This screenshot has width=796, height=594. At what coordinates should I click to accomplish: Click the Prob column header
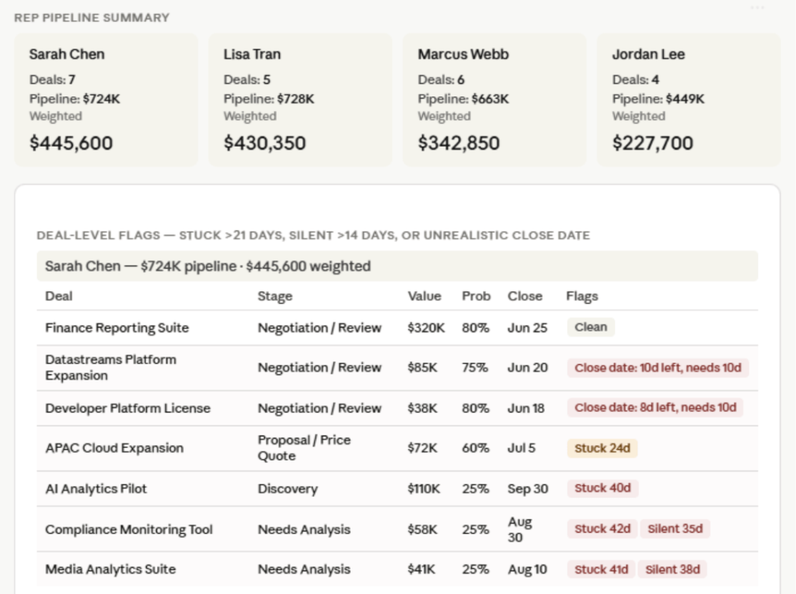point(477,297)
